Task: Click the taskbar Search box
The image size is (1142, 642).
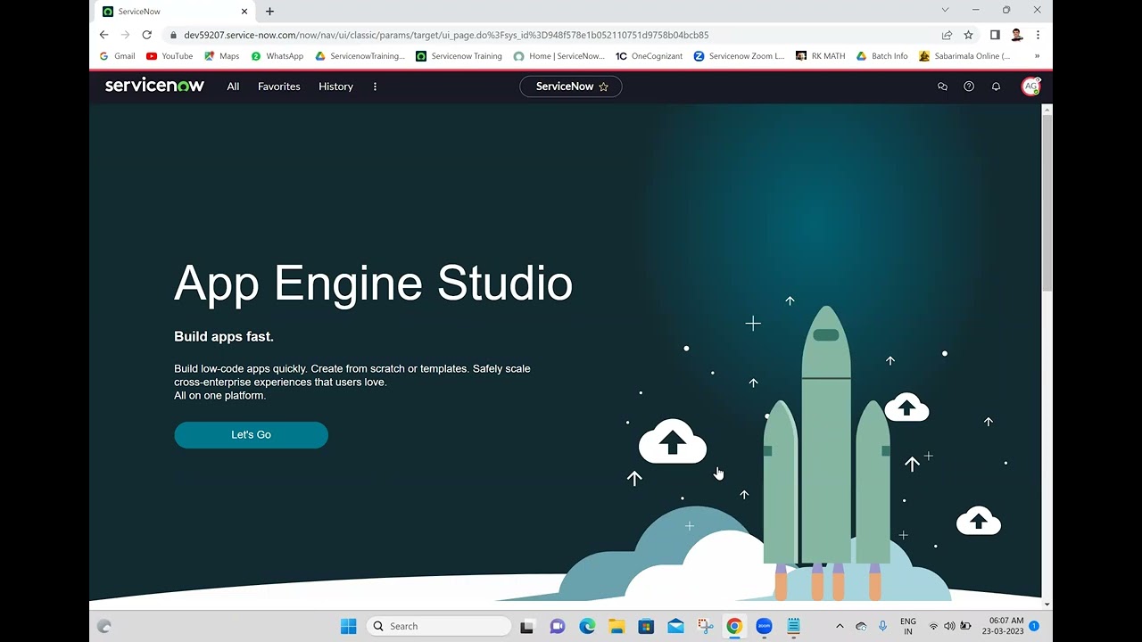Action: coord(439,626)
